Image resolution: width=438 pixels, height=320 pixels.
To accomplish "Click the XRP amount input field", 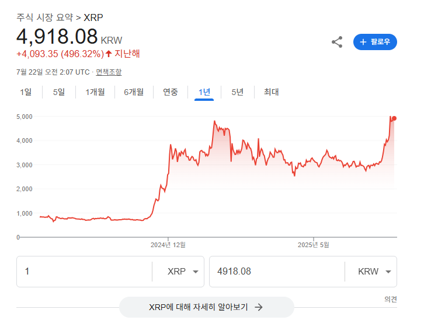I will coord(85,271).
